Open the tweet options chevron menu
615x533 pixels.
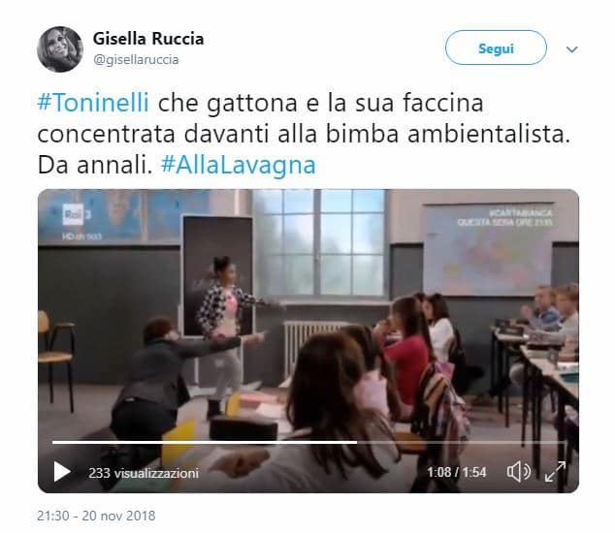click(x=572, y=49)
